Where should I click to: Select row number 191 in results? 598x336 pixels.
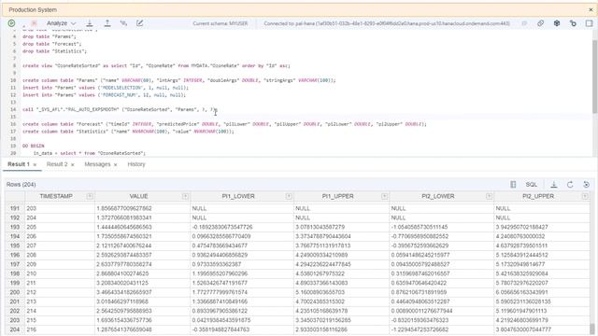click(15, 208)
